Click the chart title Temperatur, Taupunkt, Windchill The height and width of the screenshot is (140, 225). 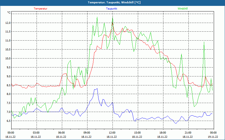(114, 3)
